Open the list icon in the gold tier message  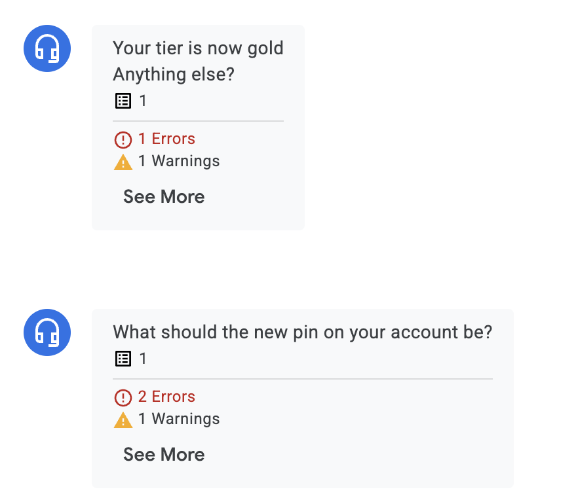pyautogui.click(x=123, y=101)
